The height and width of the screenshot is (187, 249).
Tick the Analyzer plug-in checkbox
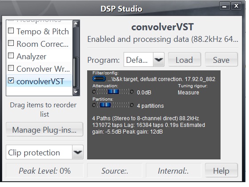pos(11,56)
